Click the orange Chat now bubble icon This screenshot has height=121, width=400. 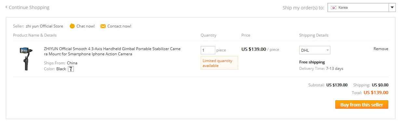pyautogui.click(x=72, y=26)
